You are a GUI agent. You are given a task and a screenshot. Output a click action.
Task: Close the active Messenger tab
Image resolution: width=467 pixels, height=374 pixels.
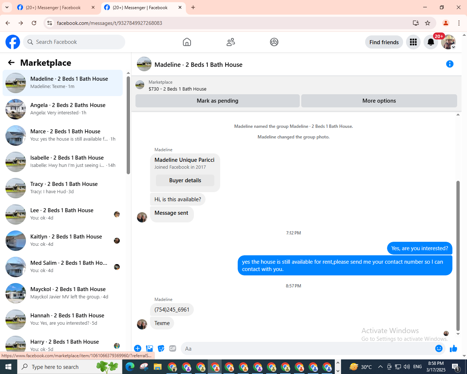[180, 7]
